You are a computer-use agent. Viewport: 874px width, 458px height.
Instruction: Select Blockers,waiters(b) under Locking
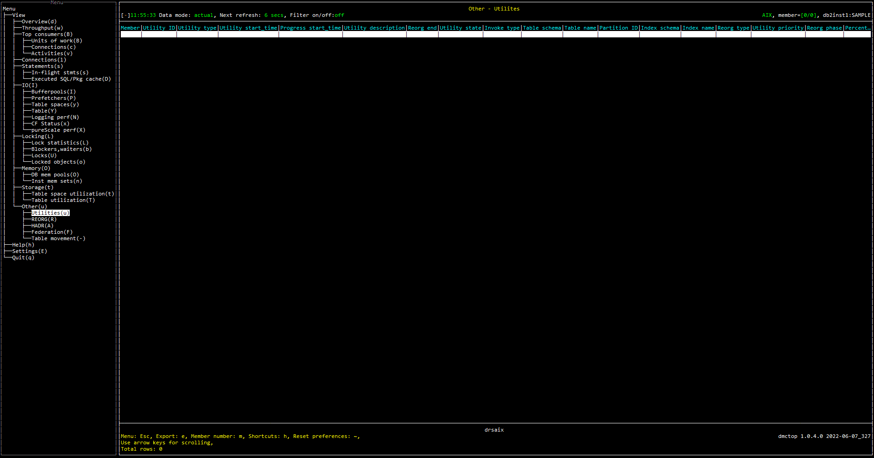point(61,149)
